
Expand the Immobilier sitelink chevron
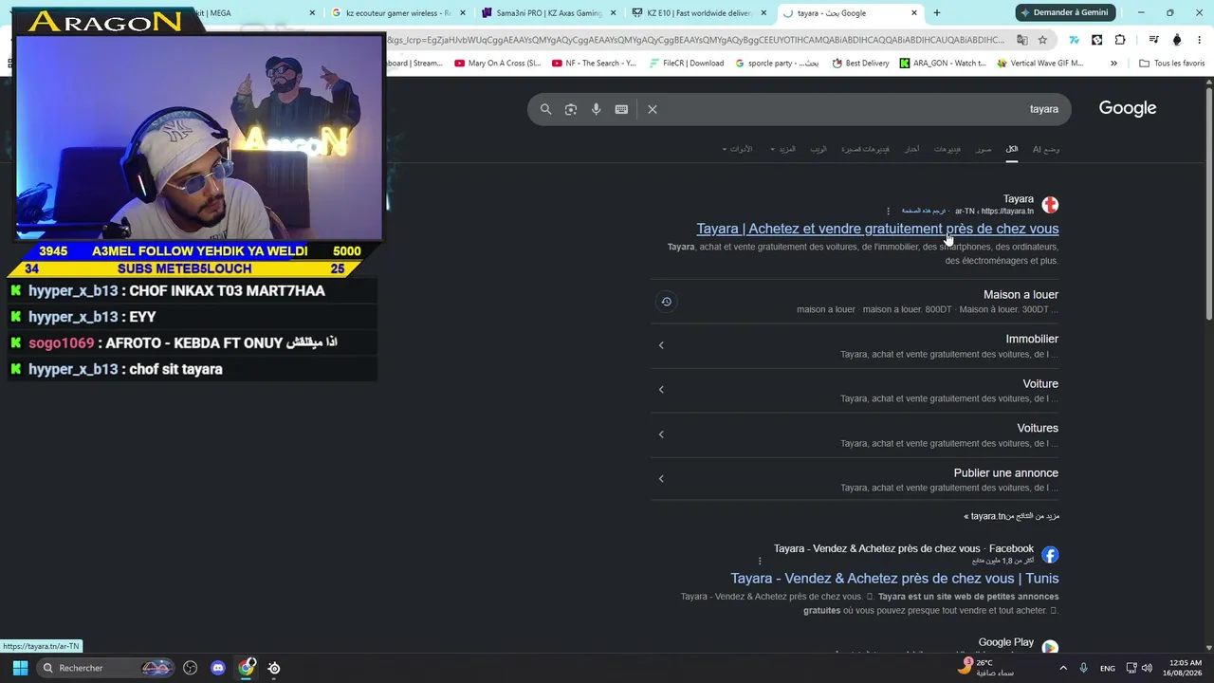pos(661,345)
